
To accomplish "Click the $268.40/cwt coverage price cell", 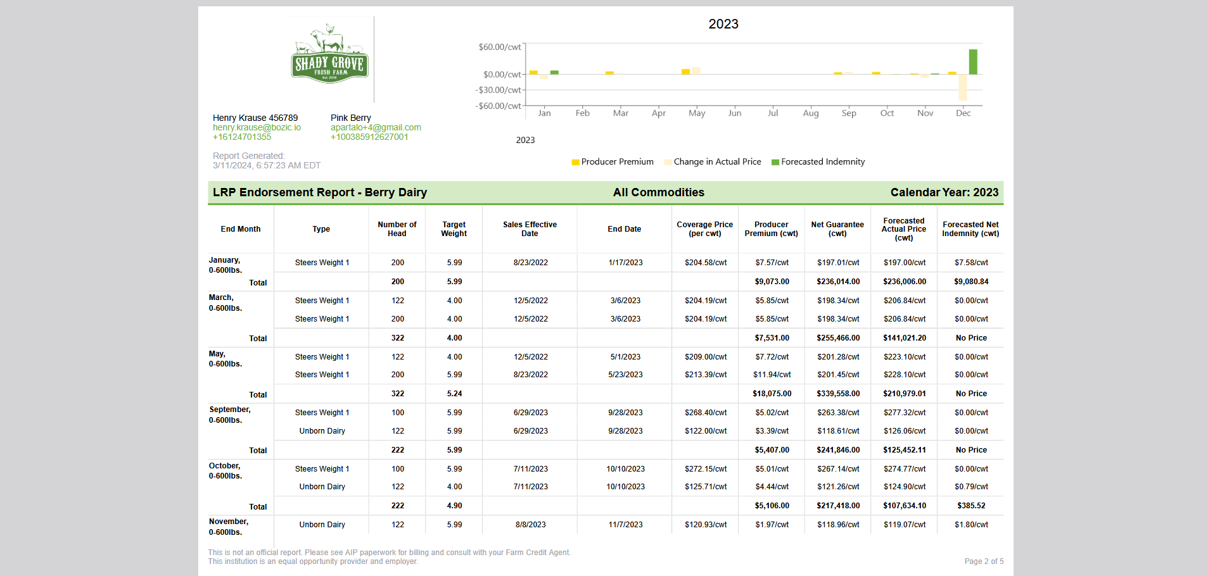I will (706, 413).
